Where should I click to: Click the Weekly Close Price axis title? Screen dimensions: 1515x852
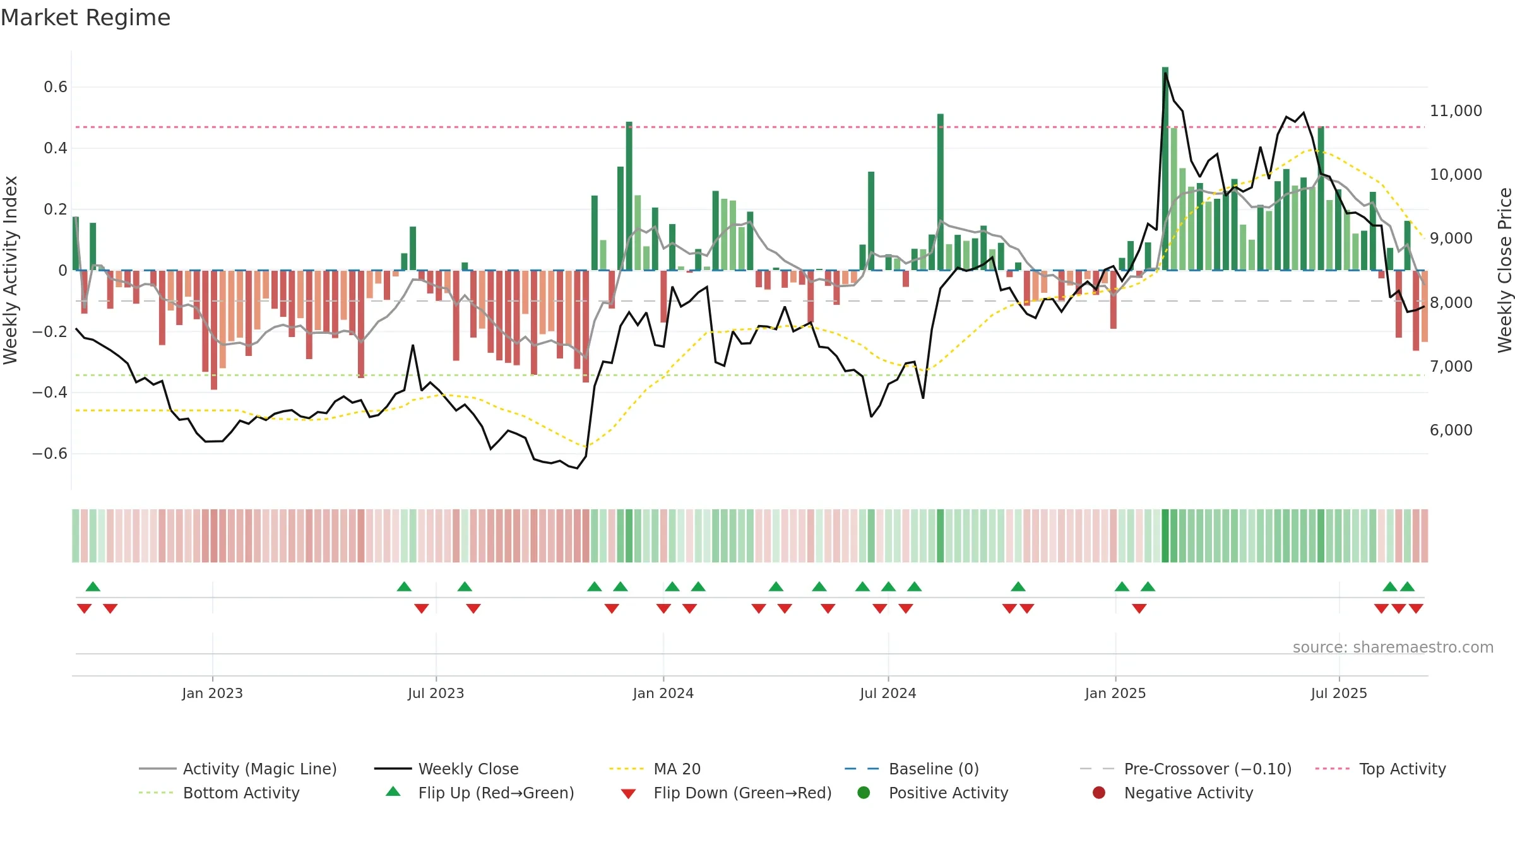coord(1505,270)
